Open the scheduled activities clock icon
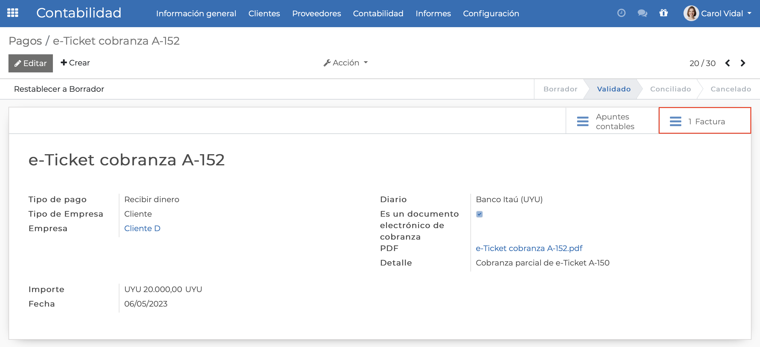Screen dimensions: 760x347 click(622, 13)
